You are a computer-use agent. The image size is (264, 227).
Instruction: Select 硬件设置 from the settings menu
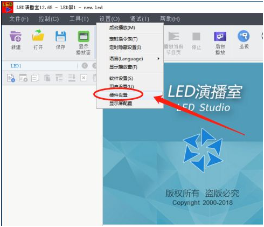pos(119,95)
